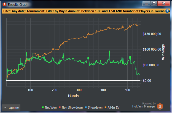Close the Results Graph window

point(164,3)
